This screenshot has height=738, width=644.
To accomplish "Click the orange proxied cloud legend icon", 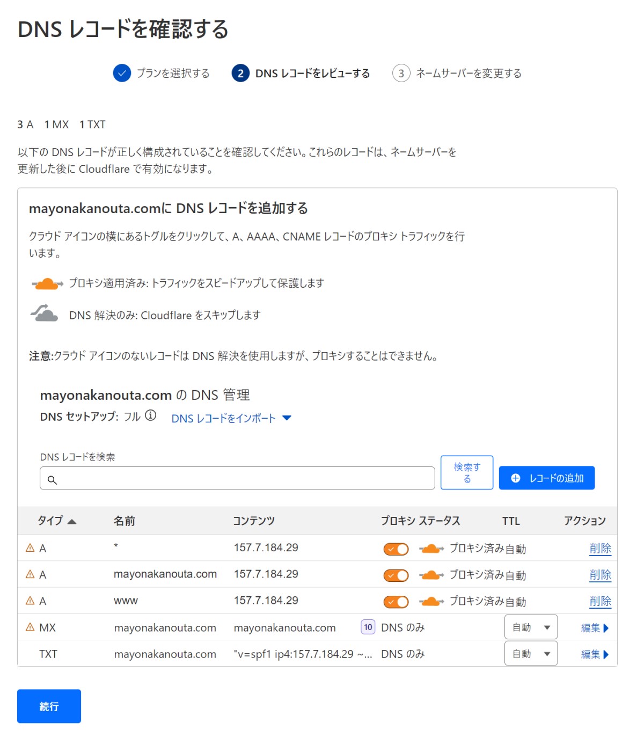I will pos(47,283).
